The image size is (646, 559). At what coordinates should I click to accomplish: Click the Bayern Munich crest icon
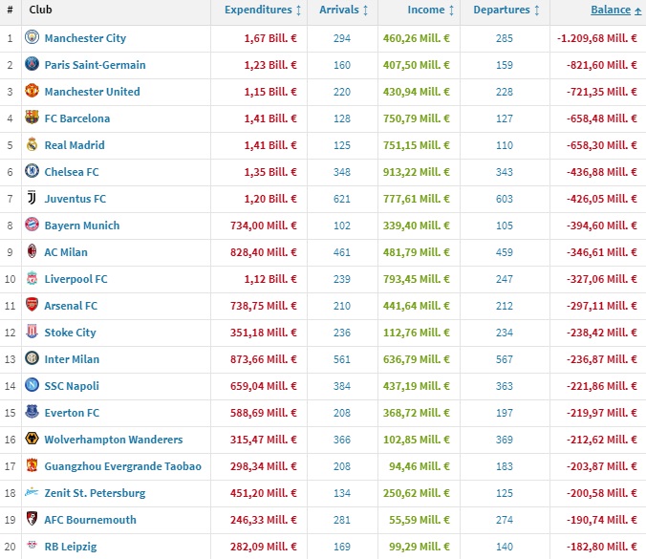click(x=32, y=226)
